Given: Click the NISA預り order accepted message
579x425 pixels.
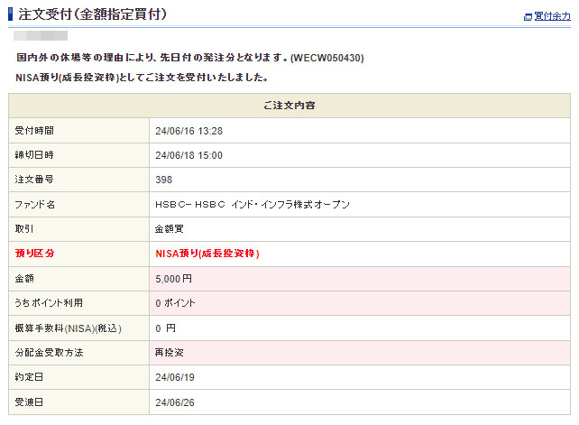Looking at the screenshot, I should coord(142,78).
